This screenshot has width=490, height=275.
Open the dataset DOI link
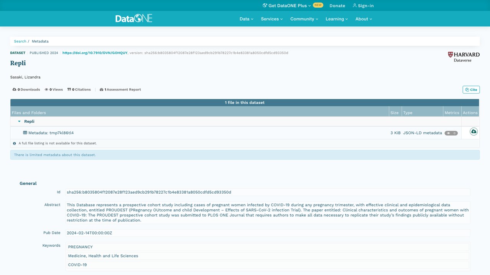[x=95, y=53]
